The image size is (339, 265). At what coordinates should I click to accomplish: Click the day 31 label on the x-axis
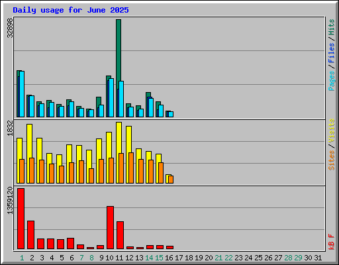click(x=318, y=258)
